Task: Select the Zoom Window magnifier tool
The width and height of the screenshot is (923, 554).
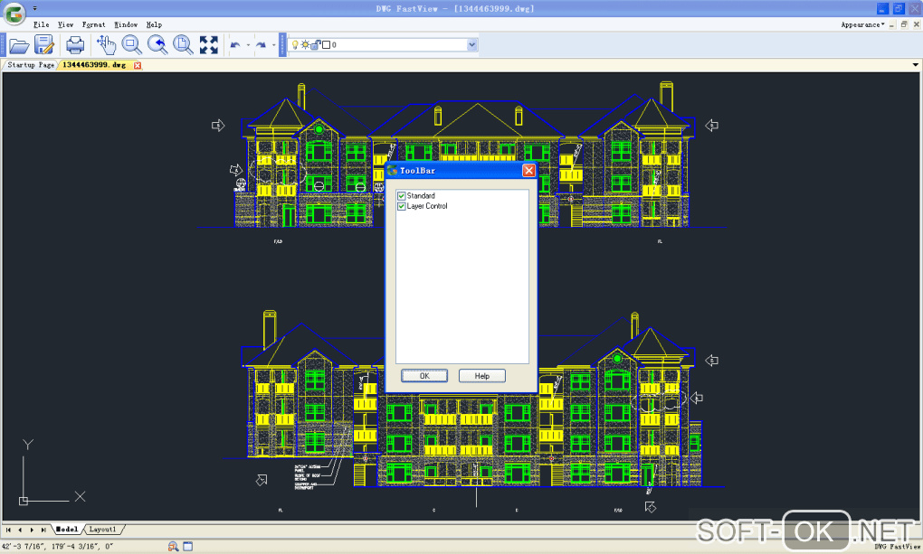Action: coord(131,44)
